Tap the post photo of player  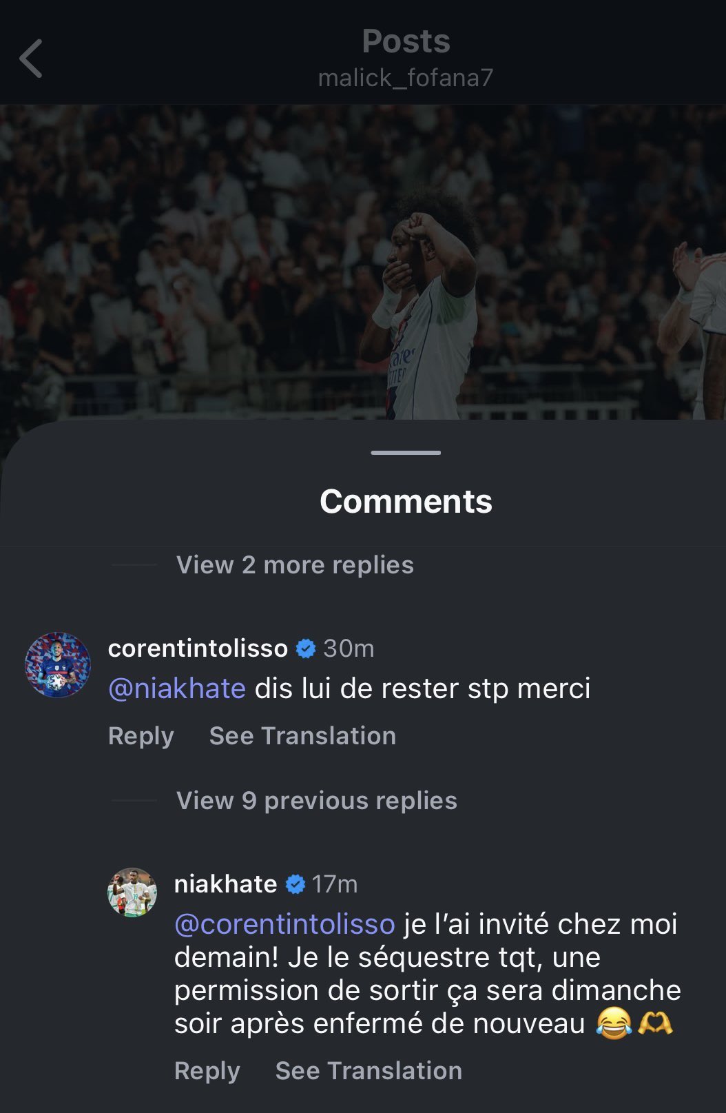363,262
